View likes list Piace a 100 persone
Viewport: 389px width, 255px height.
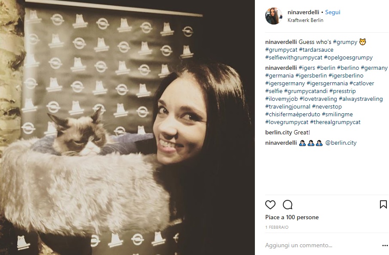pos(292,217)
